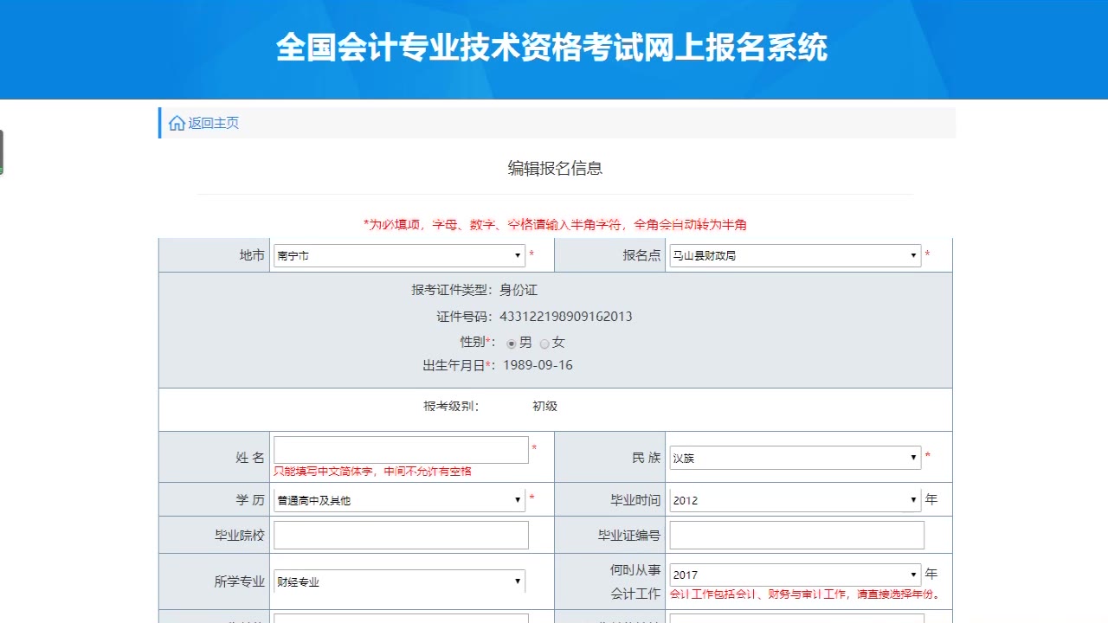Image resolution: width=1108 pixels, height=623 pixels.
Task: Click the 毕业证编号 input field
Action: (796, 535)
